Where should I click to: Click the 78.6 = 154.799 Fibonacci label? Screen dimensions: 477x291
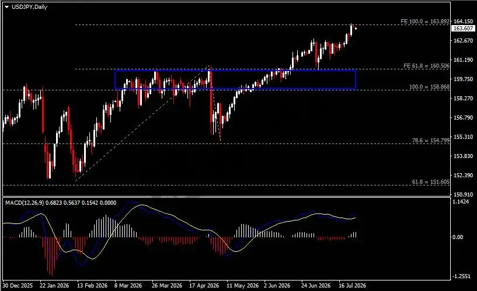430,141
